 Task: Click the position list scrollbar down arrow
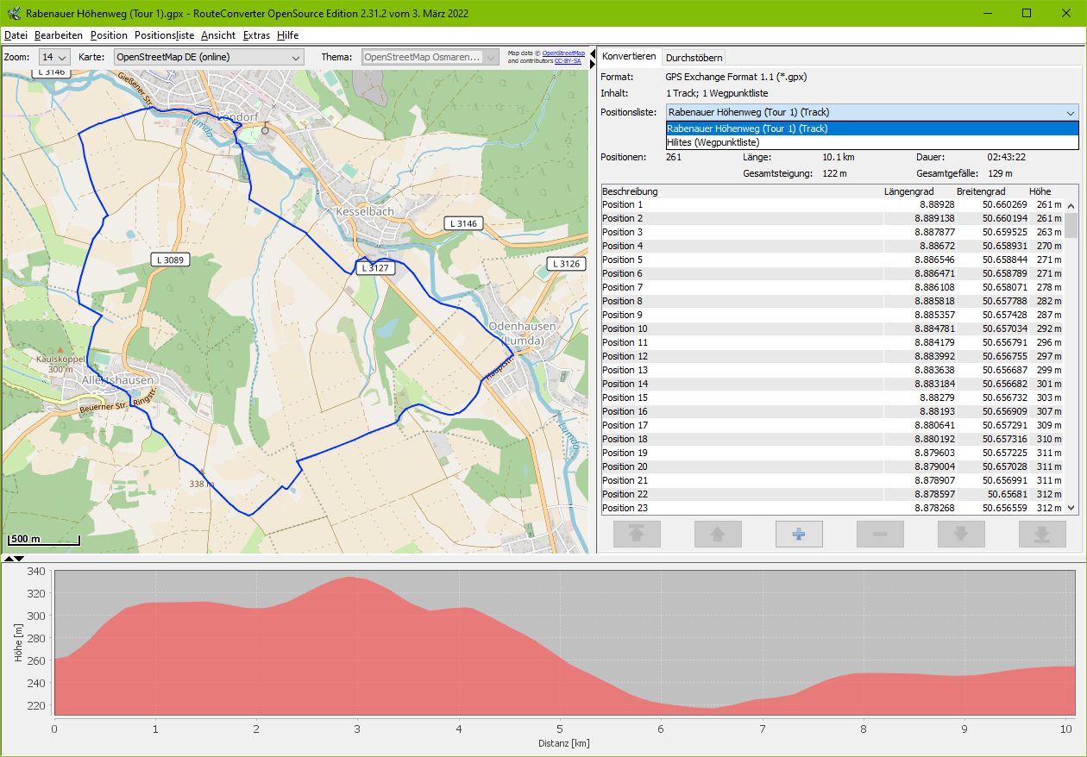pos(1071,509)
